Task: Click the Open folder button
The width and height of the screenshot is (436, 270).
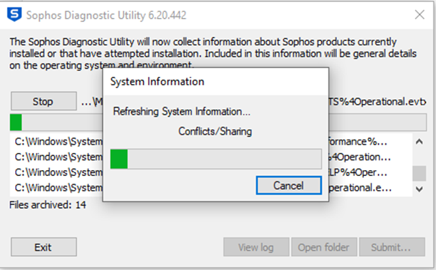Action: tap(324, 247)
